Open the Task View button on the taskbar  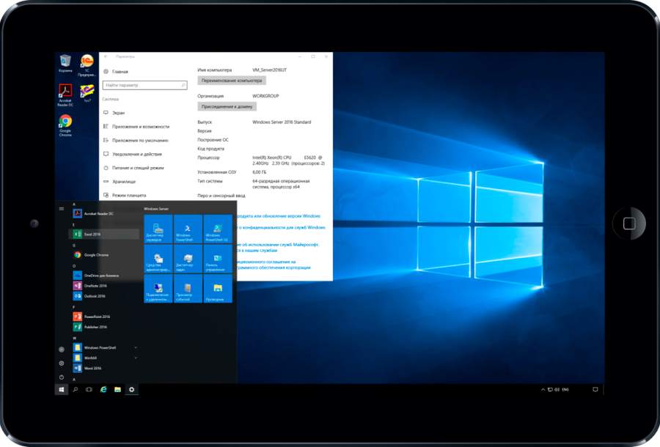pyautogui.click(x=89, y=390)
